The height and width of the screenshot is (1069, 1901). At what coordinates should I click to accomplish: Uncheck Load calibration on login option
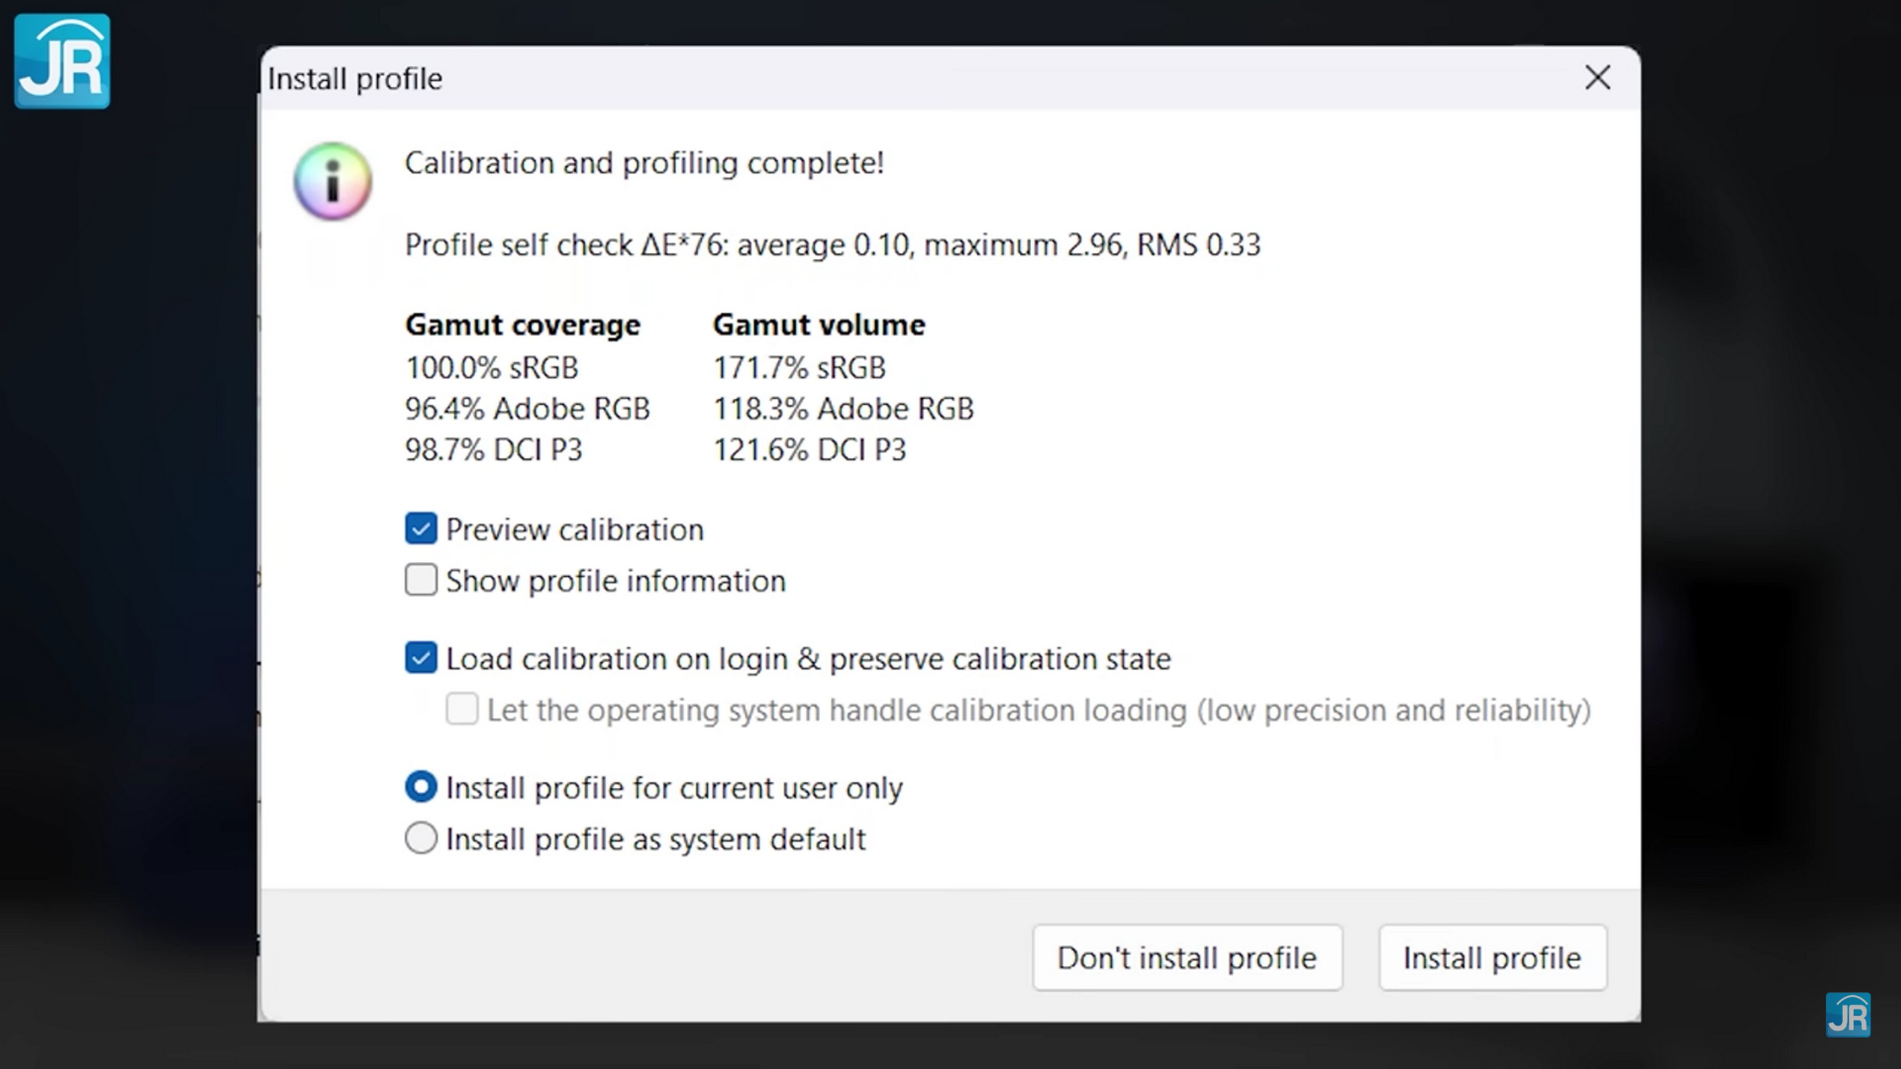pyautogui.click(x=421, y=658)
